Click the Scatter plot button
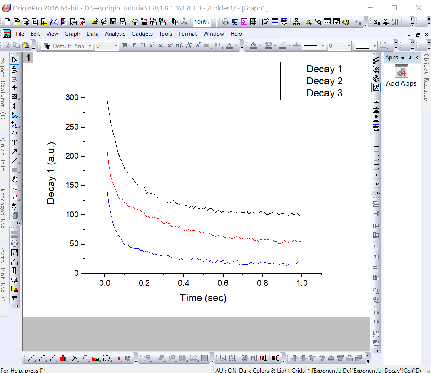The height and width of the screenshot is (373, 431). point(42,358)
